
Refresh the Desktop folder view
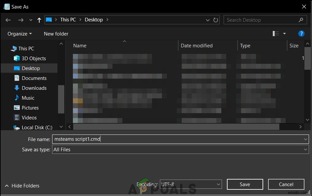coord(216,20)
